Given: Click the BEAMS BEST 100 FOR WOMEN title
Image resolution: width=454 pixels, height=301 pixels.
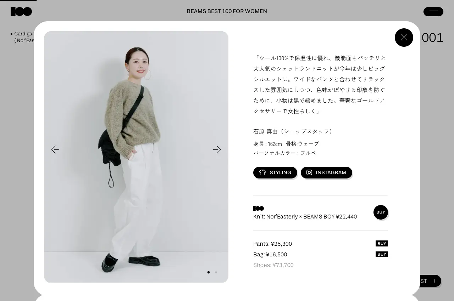Looking at the screenshot, I should [227, 11].
